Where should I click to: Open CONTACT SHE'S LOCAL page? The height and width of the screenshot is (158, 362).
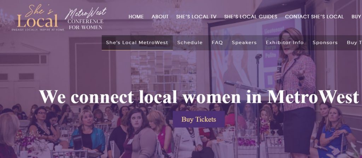point(314,17)
